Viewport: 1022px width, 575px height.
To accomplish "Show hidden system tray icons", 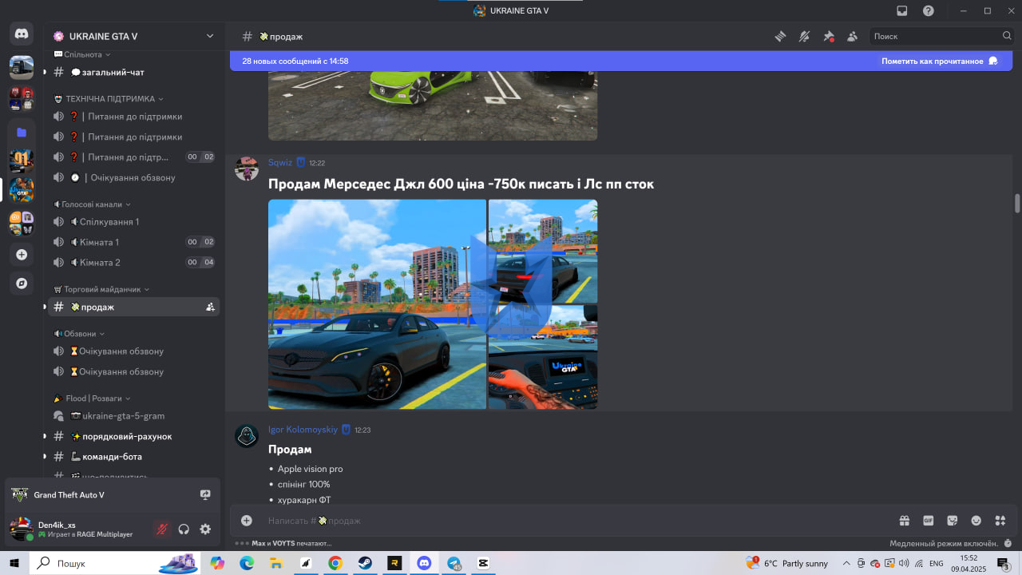I will (846, 563).
